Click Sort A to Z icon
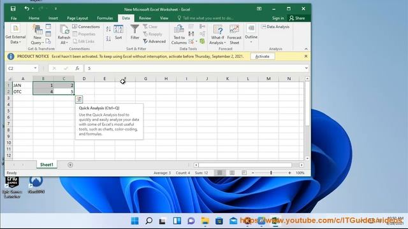 click(x=108, y=29)
